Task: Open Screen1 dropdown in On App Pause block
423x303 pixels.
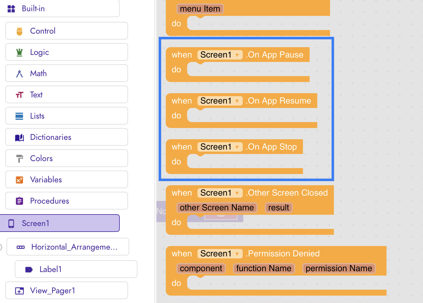Action: click(x=220, y=55)
